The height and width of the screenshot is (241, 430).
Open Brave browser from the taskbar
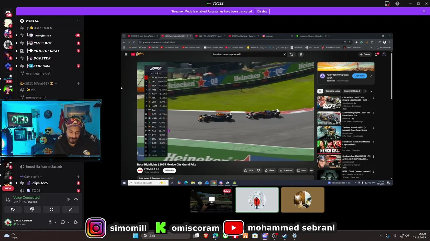(206, 236)
